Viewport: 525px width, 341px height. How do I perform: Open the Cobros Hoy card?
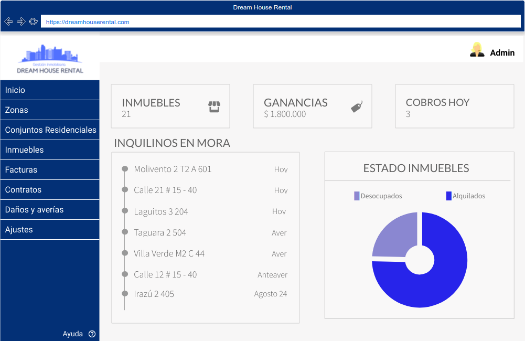pyautogui.click(x=454, y=106)
